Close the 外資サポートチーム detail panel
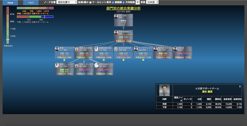Image resolution: width=247 pixels, height=126 pixels. coord(240,86)
